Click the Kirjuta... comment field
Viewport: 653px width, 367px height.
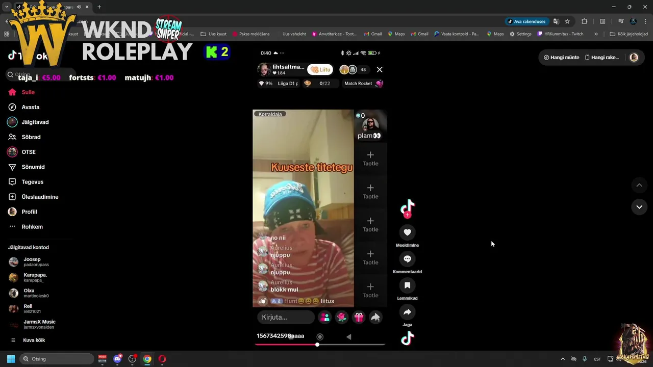(x=286, y=317)
